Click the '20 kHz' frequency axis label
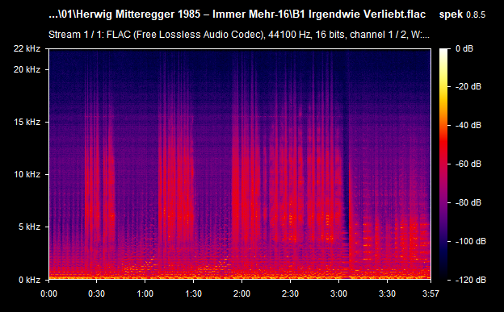This screenshot has height=312, width=504. point(27,69)
